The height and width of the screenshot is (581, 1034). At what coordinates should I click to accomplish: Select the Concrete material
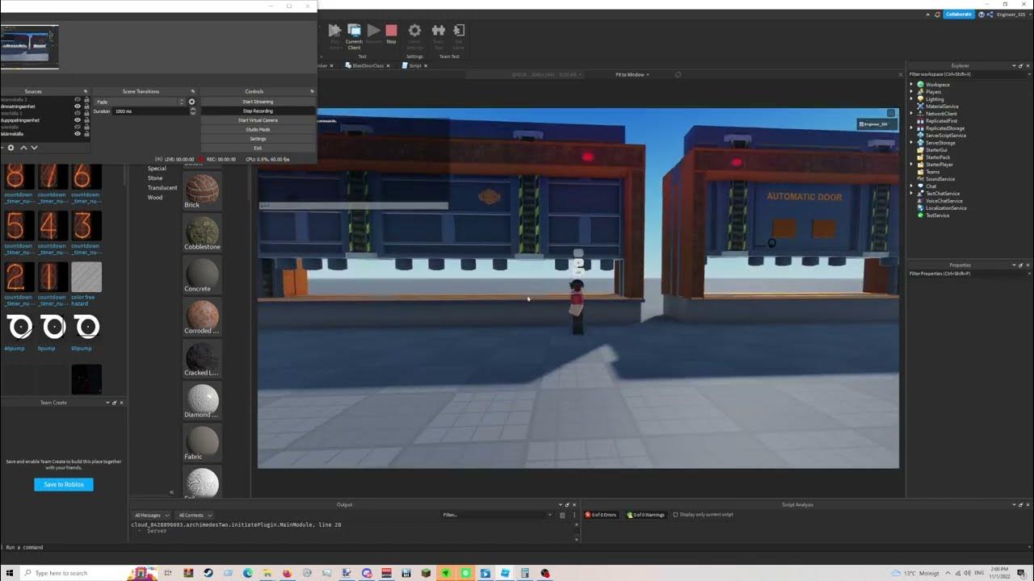pos(202,276)
